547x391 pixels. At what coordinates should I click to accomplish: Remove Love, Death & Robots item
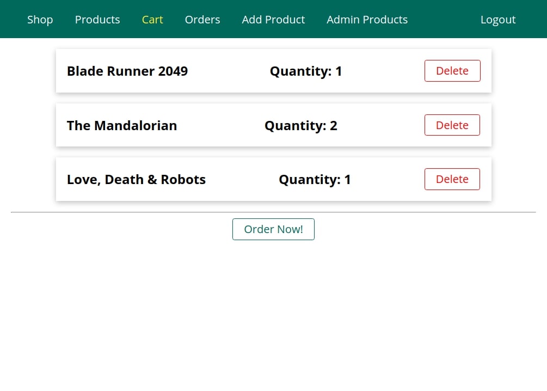tap(452, 179)
